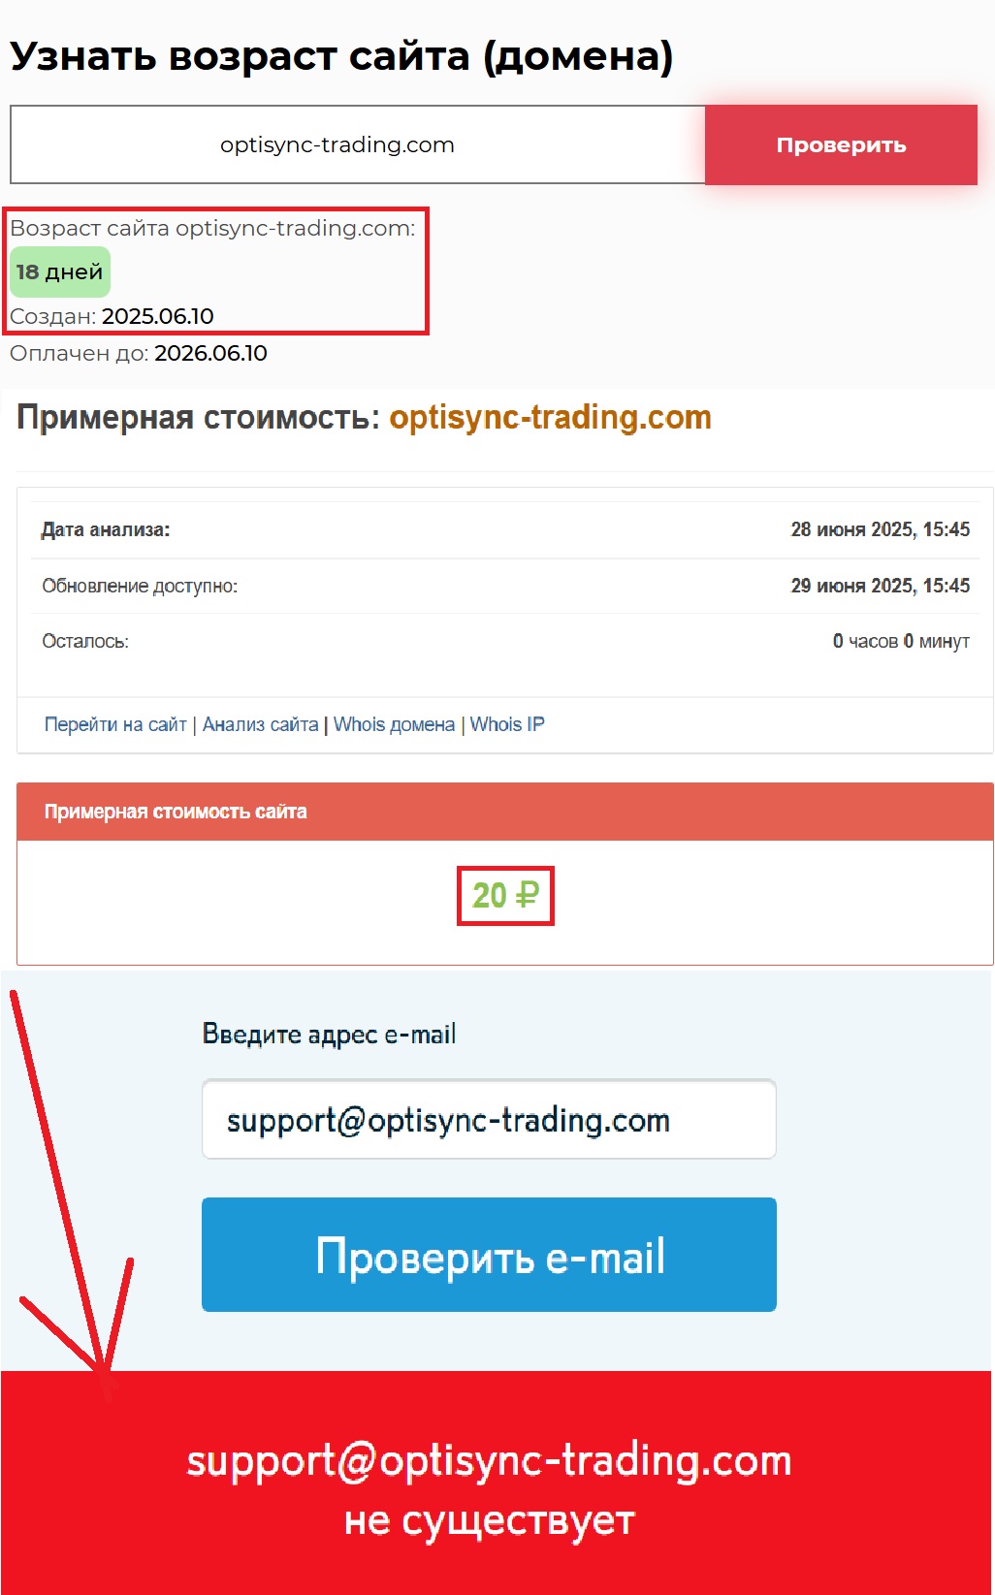The image size is (995, 1595).
Task: Click the red 'не существует' result banner
Action: (x=497, y=1483)
